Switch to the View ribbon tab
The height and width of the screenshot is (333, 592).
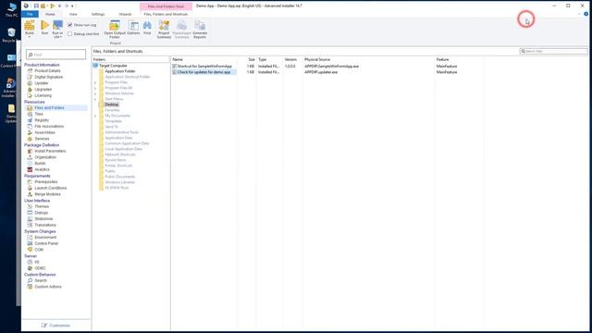[x=73, y=15]
